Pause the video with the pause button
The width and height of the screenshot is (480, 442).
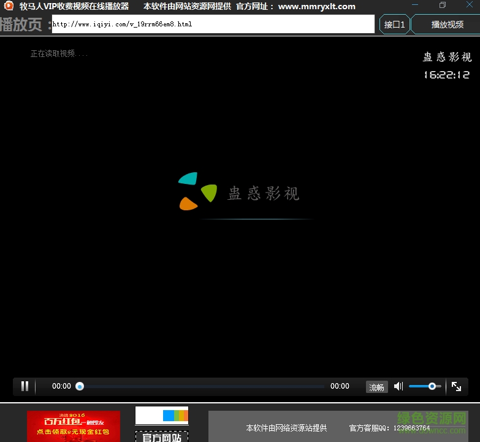25,386
